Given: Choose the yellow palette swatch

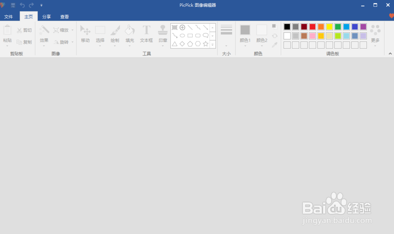Looking at the screenshot, I should coord(329,27).
